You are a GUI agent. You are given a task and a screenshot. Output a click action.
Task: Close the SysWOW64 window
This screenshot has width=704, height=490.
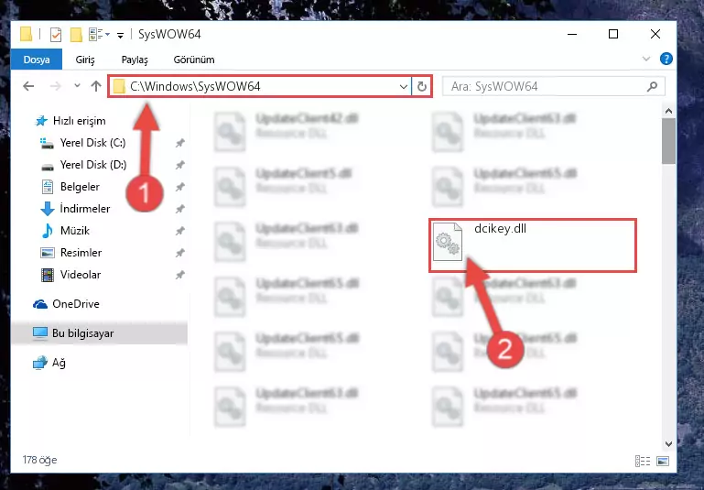(x=655, y=34)
